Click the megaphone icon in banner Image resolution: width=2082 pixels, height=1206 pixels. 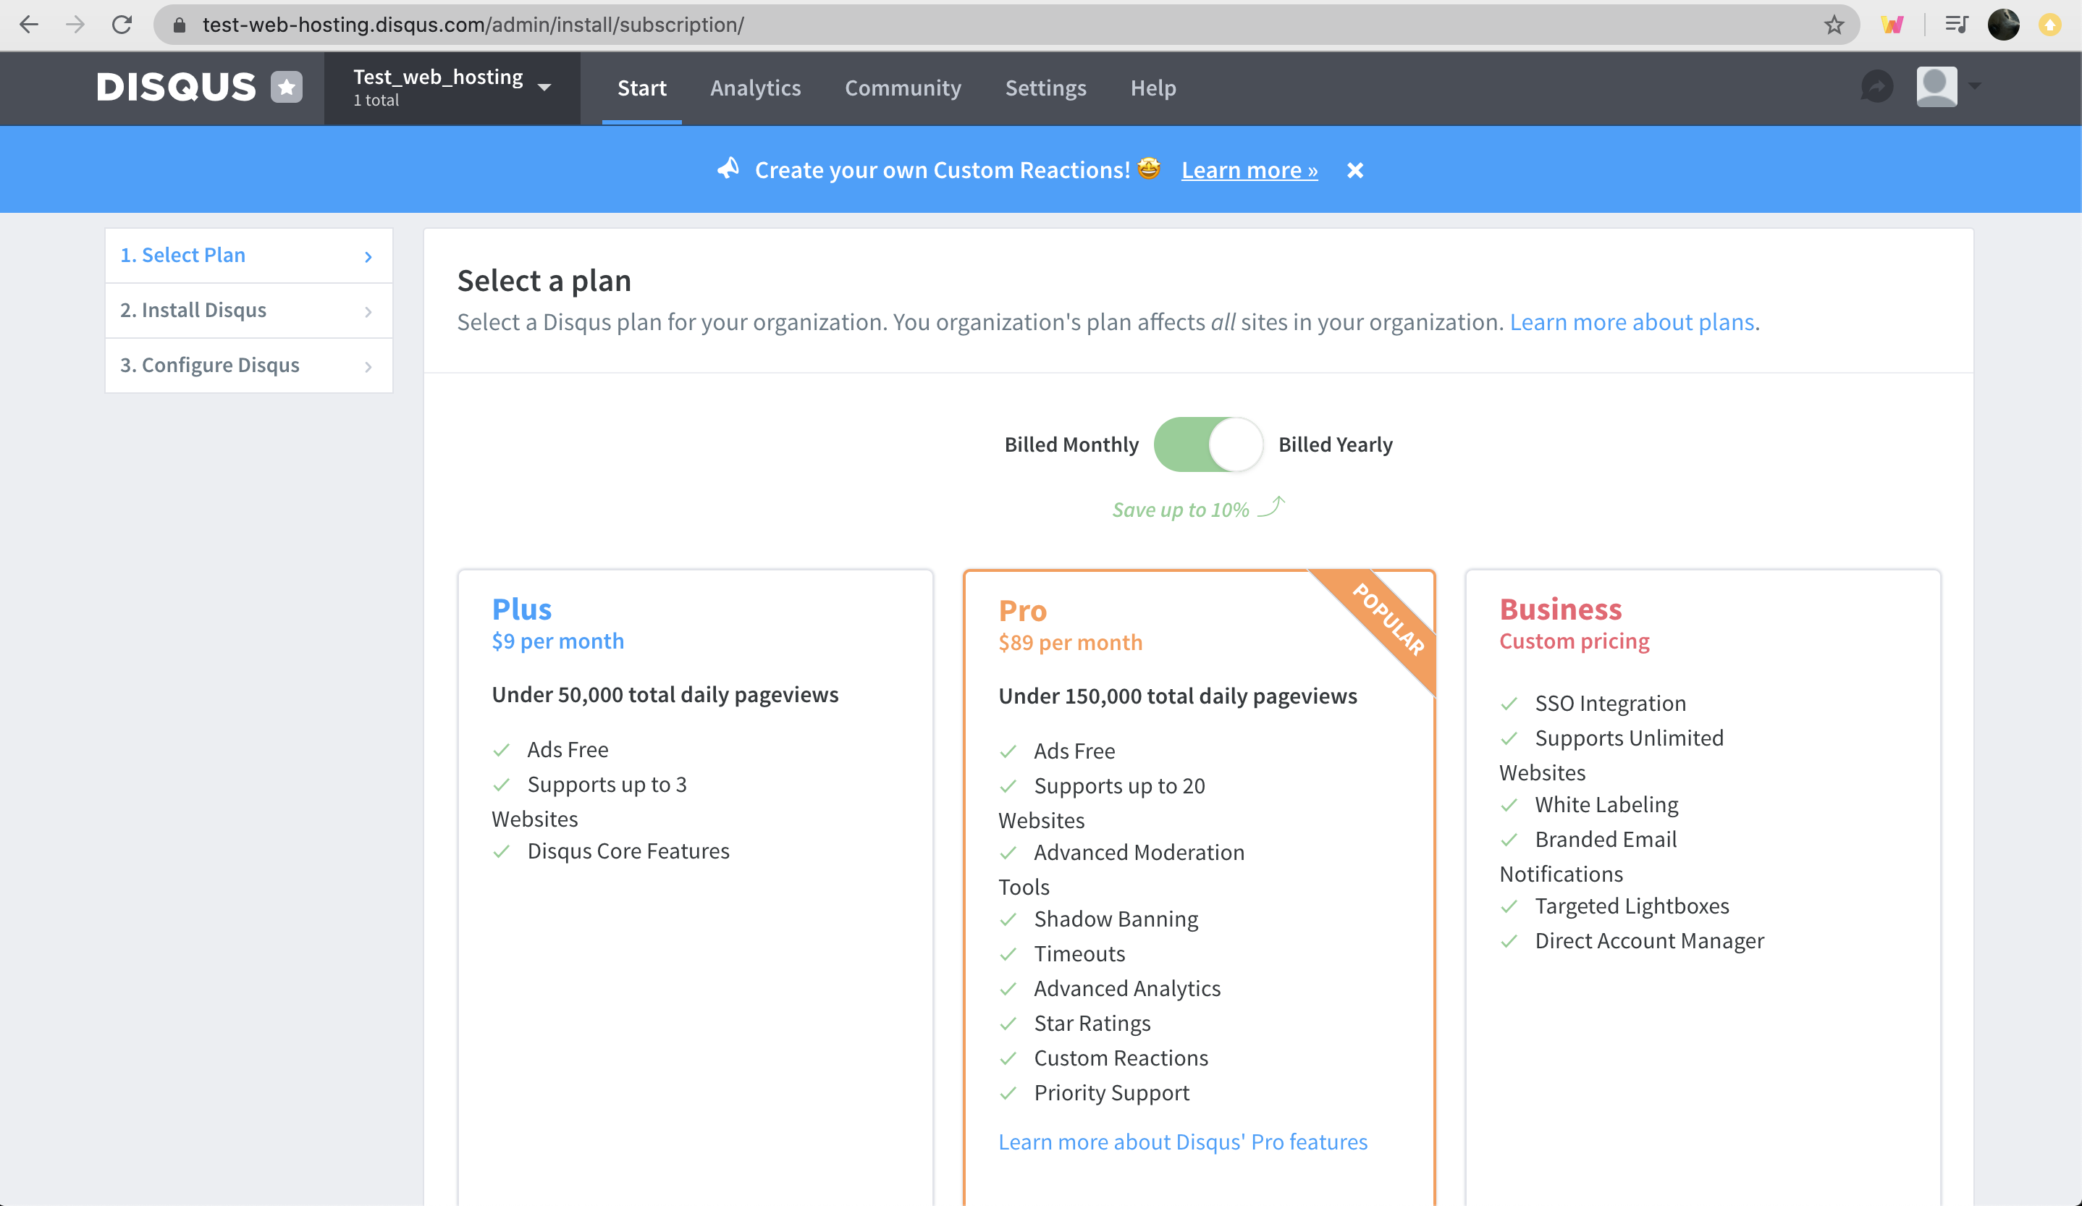click(728, 169)
